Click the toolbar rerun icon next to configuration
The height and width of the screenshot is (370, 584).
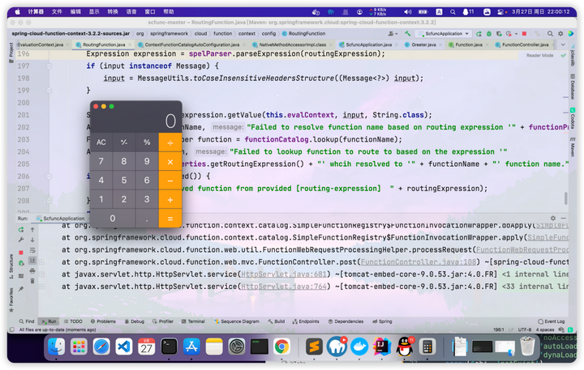(x=479, y=34)
